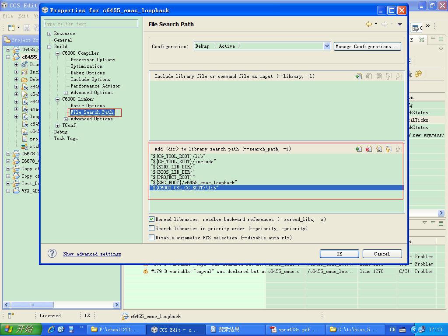Select the rts library file icon in Project Explorer

tap(24, 146)
